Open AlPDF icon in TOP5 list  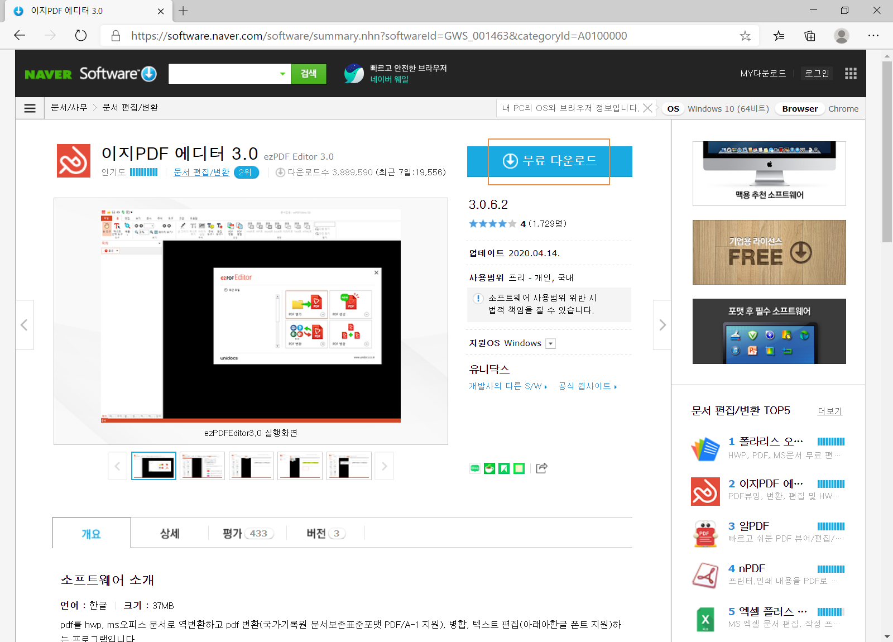[705, 534]
